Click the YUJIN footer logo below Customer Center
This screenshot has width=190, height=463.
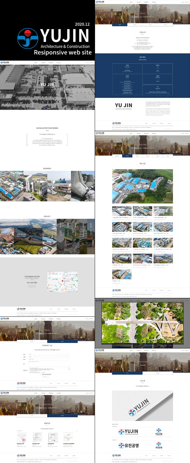(x=21, y=309)
